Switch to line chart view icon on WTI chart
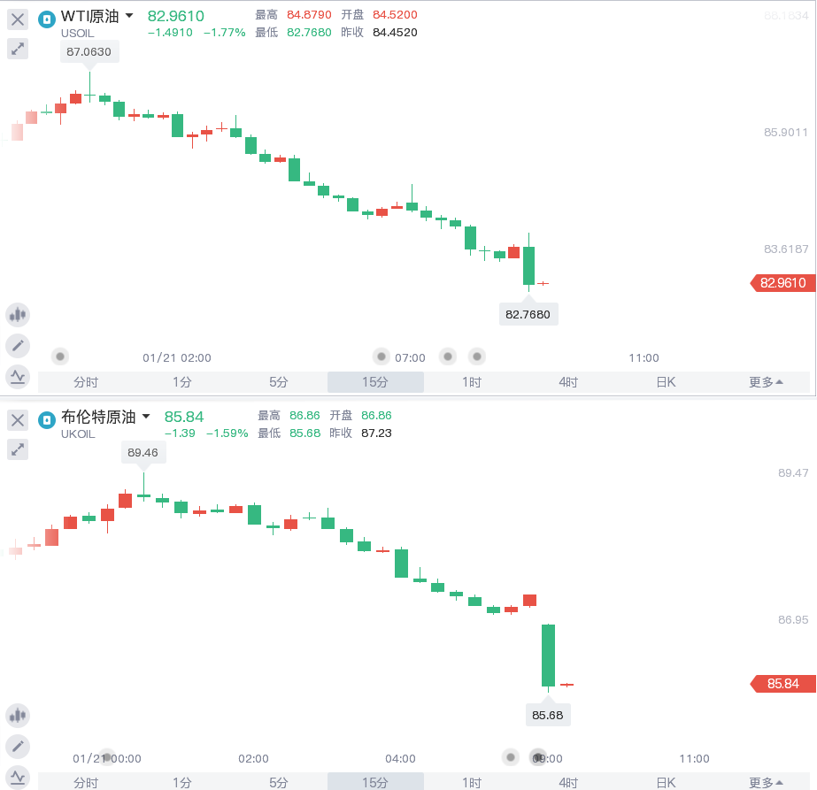The height and width of the screenshot is (790, 817). 18,376
